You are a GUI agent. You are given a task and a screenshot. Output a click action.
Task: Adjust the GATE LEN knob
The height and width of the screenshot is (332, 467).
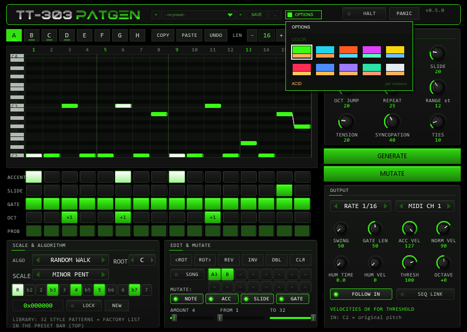(375, 229)
